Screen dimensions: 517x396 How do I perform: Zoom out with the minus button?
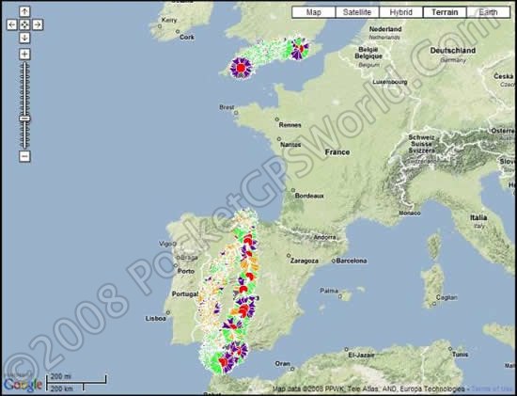[x=24, y=156]
